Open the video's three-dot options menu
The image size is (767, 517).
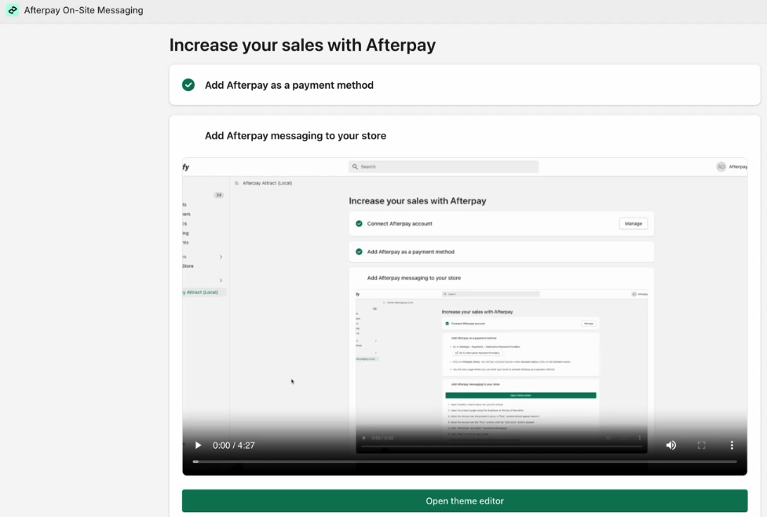[732, 445]
